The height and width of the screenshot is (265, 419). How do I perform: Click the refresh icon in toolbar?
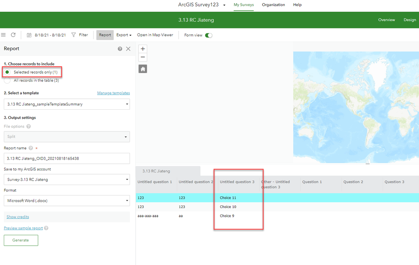click(13, 35)
